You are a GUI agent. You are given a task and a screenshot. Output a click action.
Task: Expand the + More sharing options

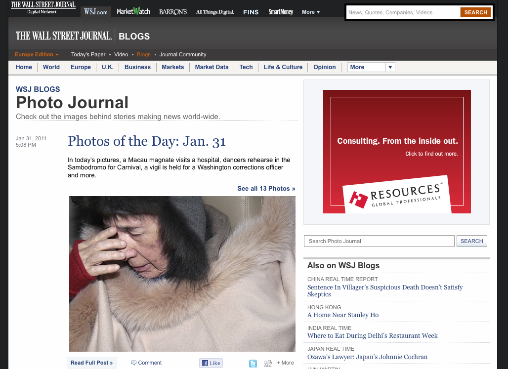pos(285,363)
